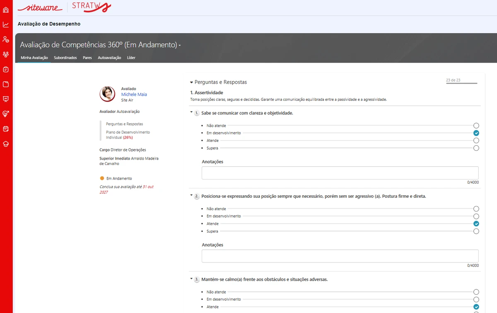Select 'Supera' for question 1
Image resolution: width=497 pixels, height=313 pixels.
click(x=476, y=148)
